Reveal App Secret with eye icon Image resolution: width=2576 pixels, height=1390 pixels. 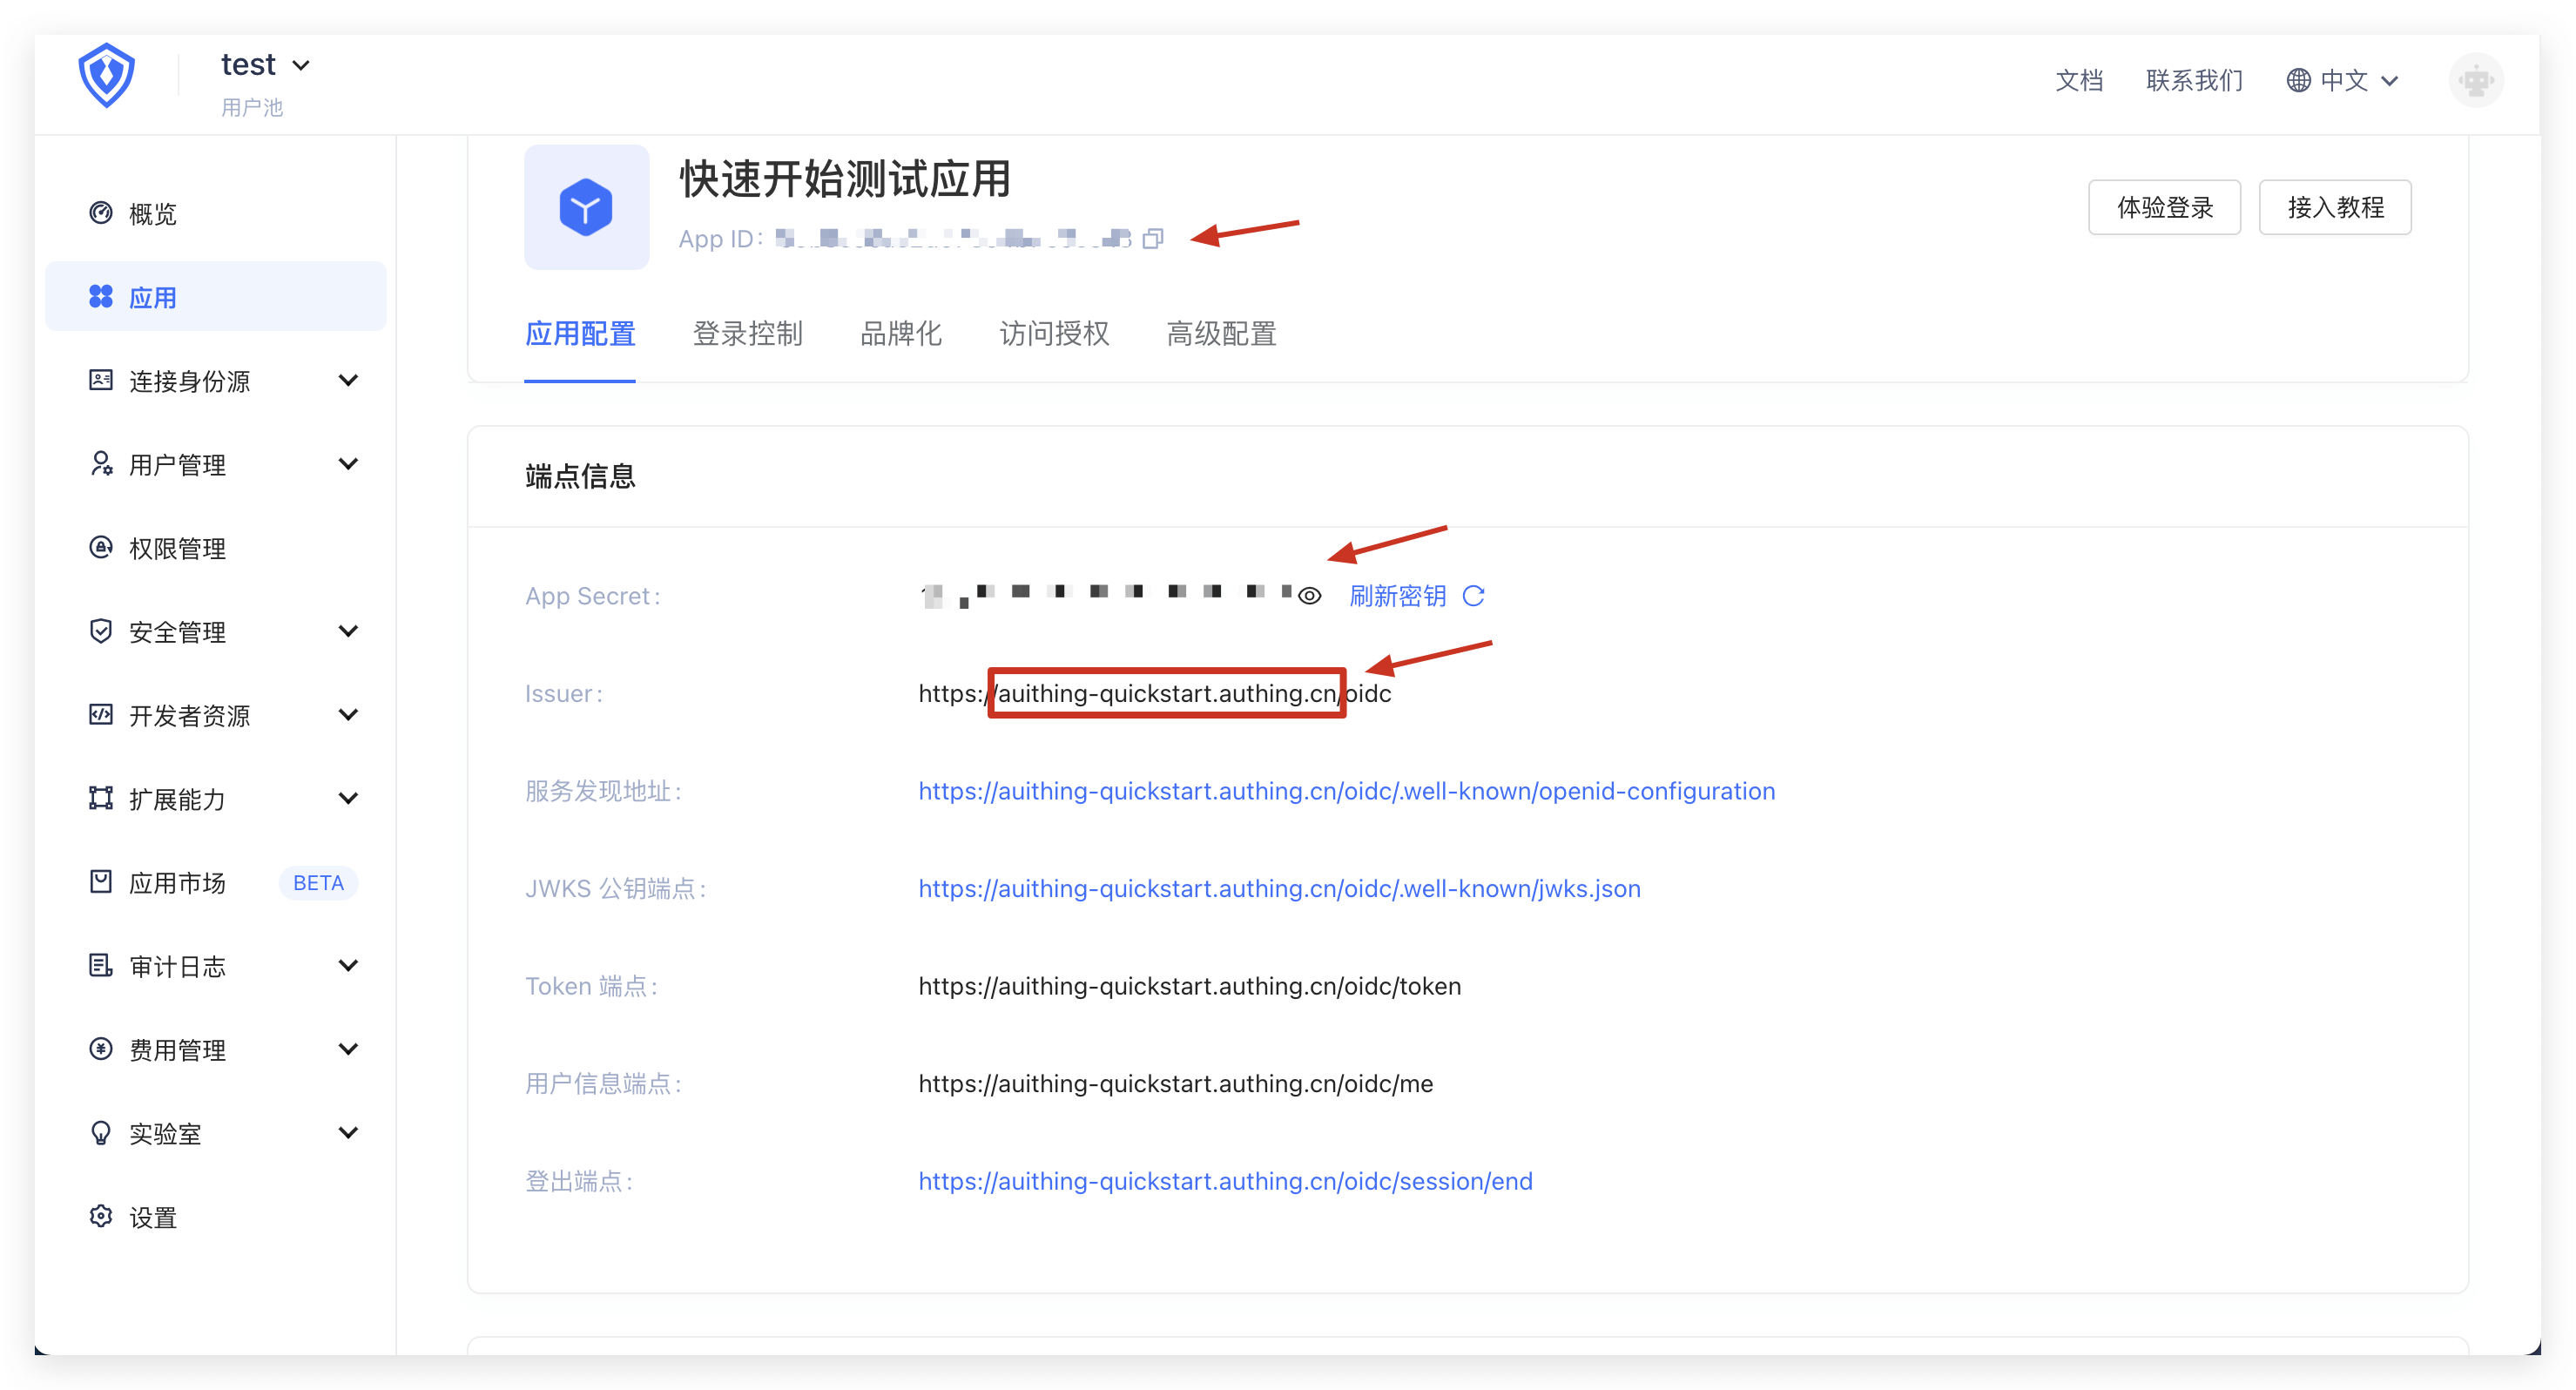(x=1309, y=596)
